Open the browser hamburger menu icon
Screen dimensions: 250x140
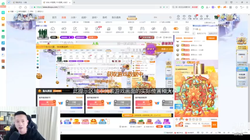247,7
